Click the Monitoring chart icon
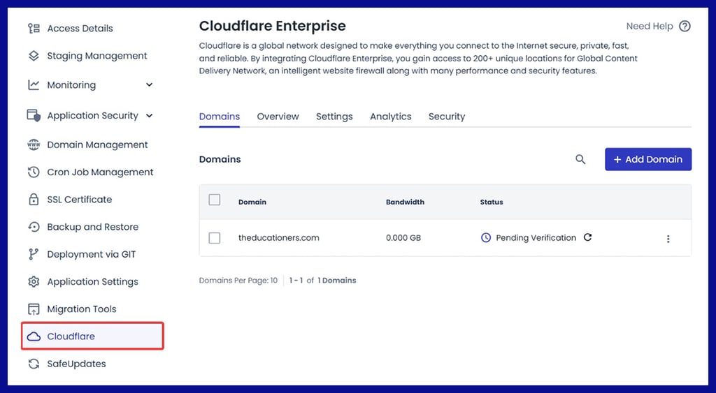This screenshot has height=393, width=716. point(34,84)
